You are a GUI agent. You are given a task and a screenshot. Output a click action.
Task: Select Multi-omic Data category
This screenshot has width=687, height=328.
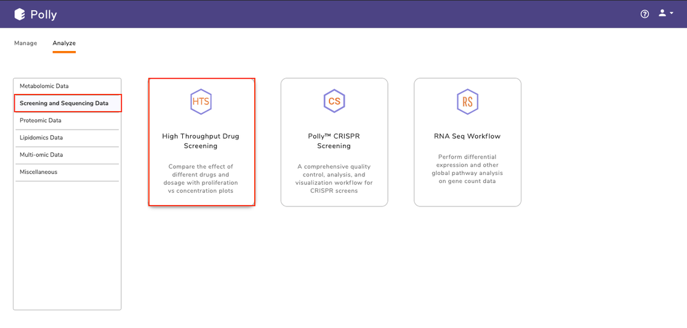coord(67,155)
